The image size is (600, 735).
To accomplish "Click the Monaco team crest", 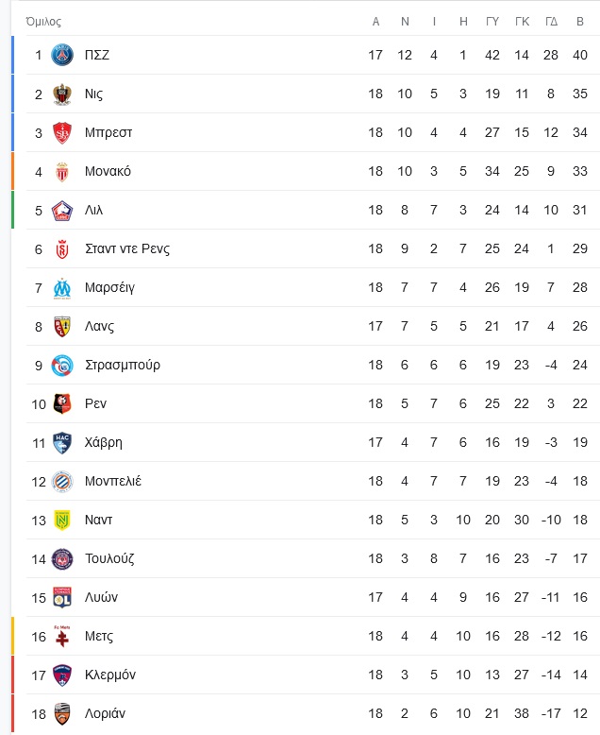I will coord(61,172).
